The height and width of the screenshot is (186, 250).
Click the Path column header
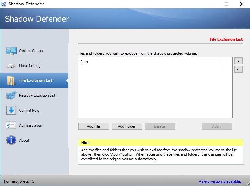point(150,62)
